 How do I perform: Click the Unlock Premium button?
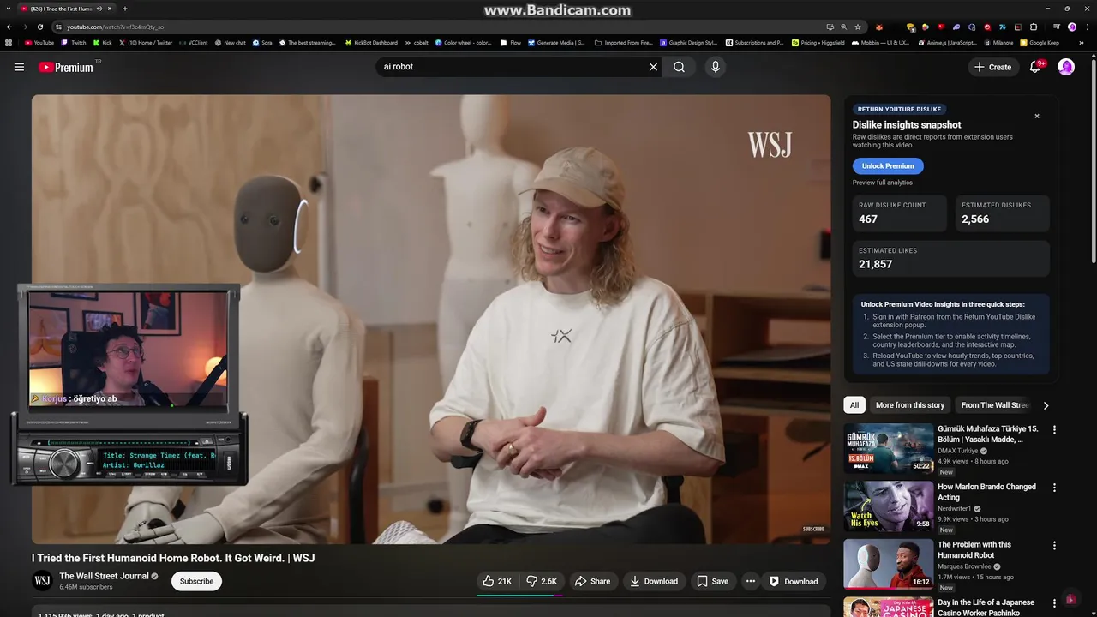click(888, 165)
